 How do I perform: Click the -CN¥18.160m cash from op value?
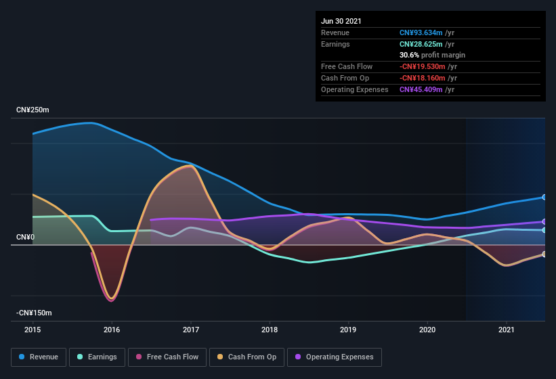[423, 78]
